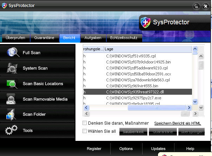212x156 pixels.
Task: Click inner list scroll-up arrow
Action: point(195,49)
